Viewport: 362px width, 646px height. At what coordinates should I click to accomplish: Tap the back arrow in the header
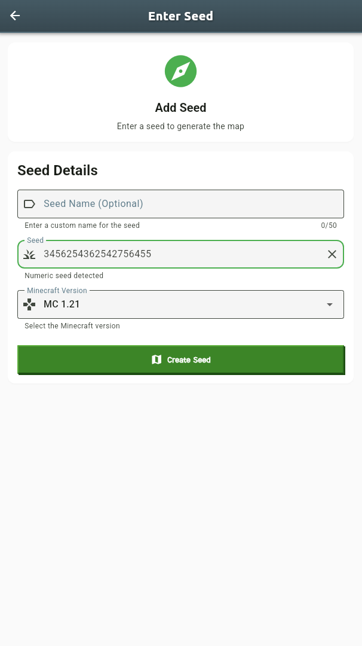14,16
